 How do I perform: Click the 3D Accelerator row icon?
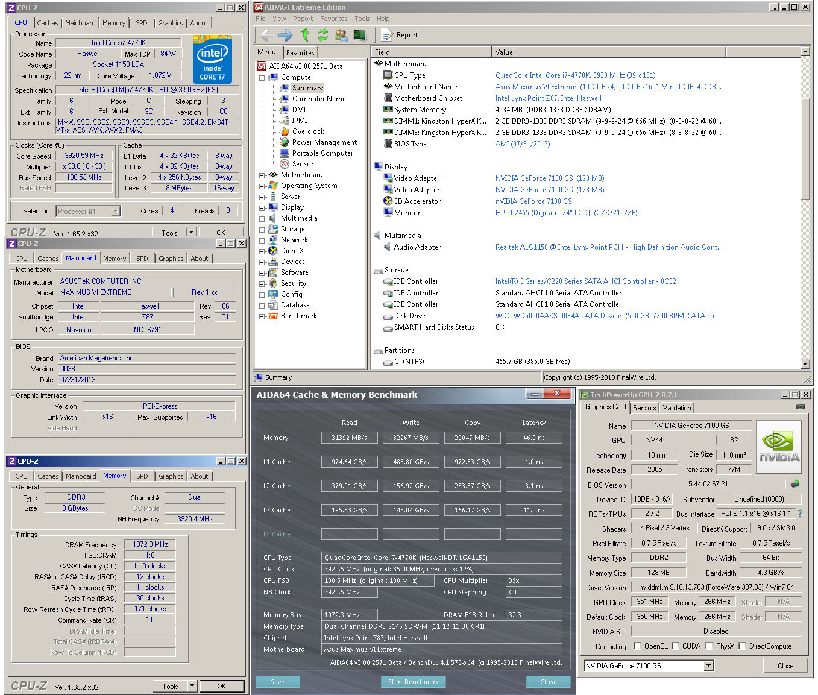(388, 201)
